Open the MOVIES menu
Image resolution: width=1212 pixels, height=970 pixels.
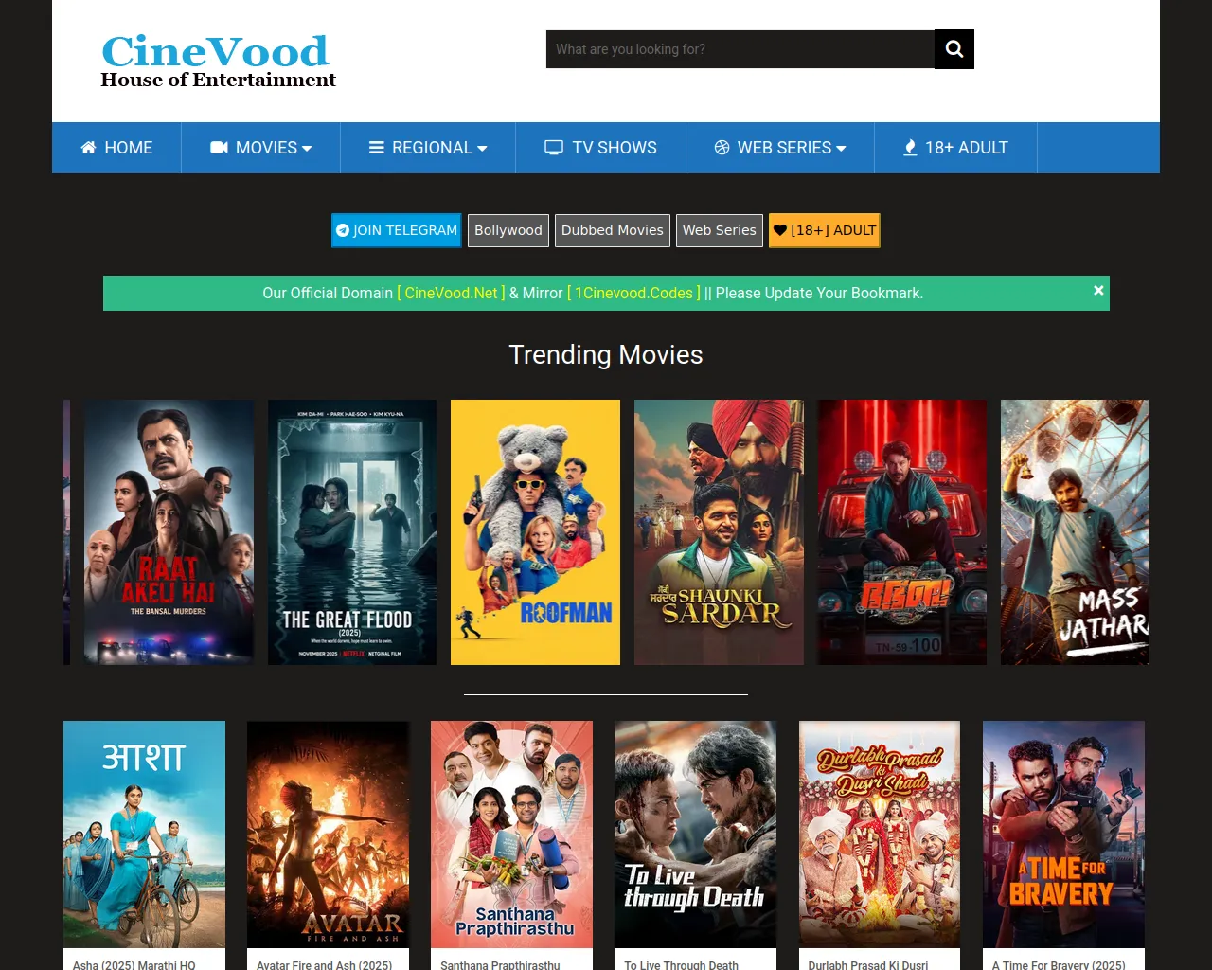[261, 148]
